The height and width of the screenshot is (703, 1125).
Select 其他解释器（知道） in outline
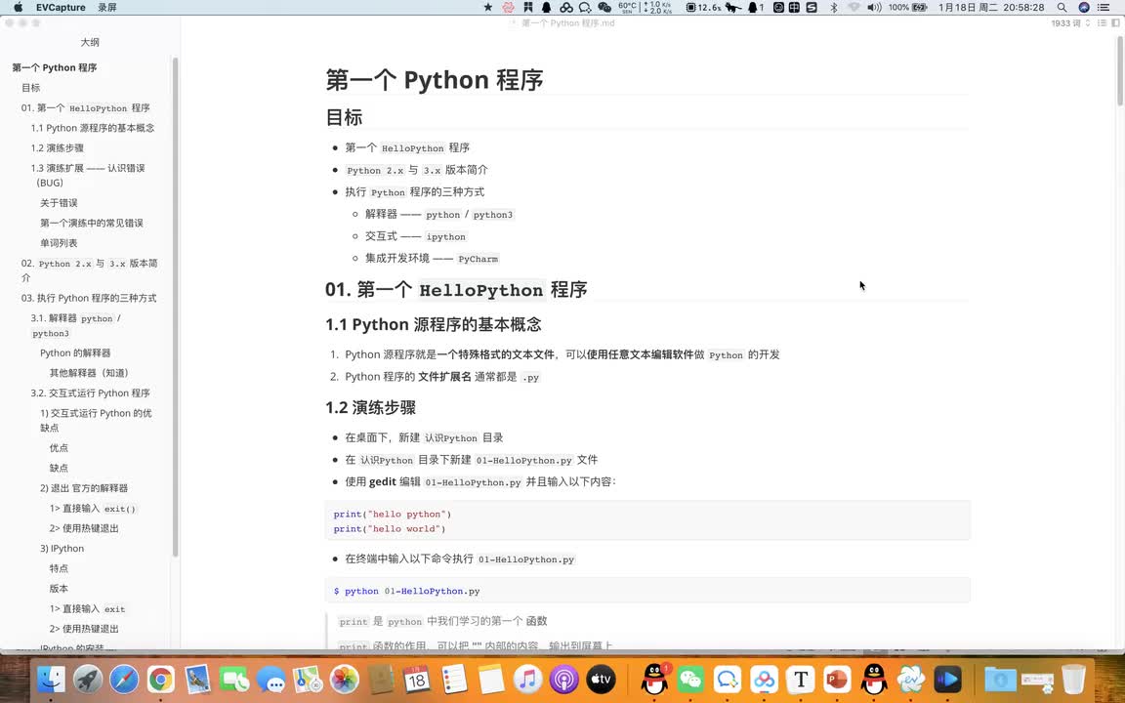point(89,373)
